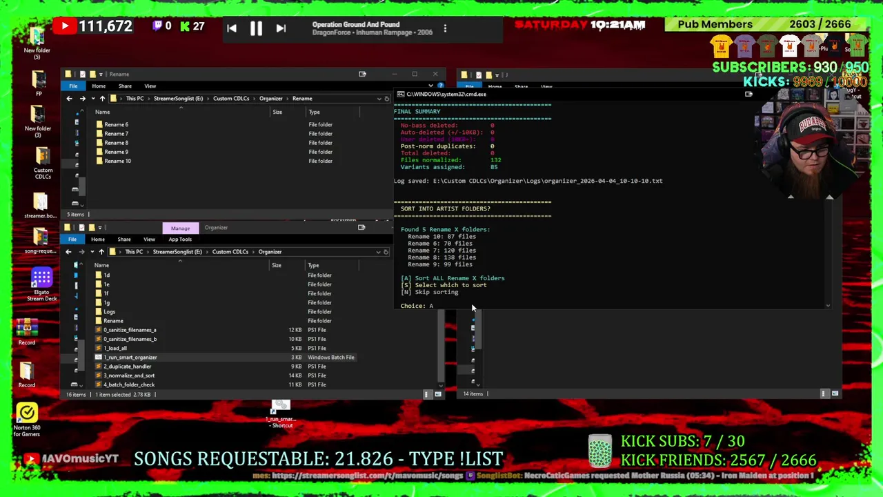This screenshot has width=883, height=497.
Task: Open the quick access toolbar dropdown in the Organizer window
Action: pyautogui.click(x=100, y=227)
